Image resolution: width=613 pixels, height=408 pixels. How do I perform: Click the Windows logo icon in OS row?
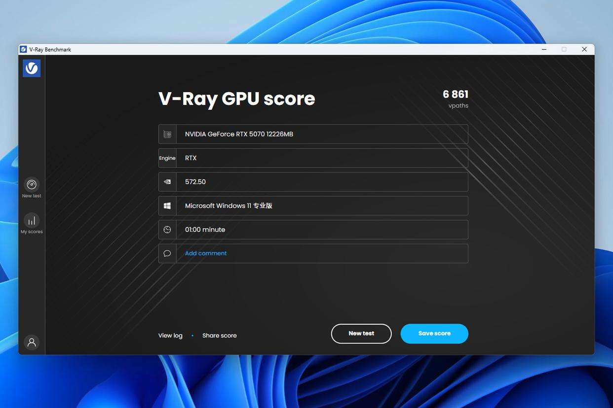click(167, 205)
